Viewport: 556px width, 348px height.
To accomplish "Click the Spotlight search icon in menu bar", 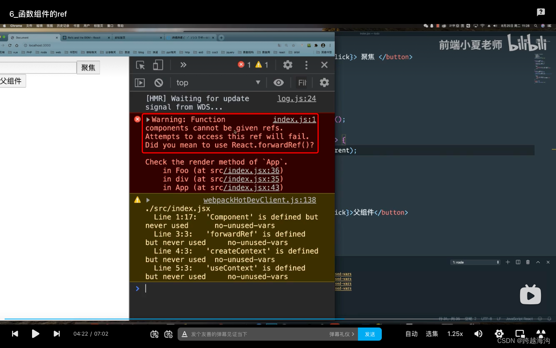I will point(536,26).
